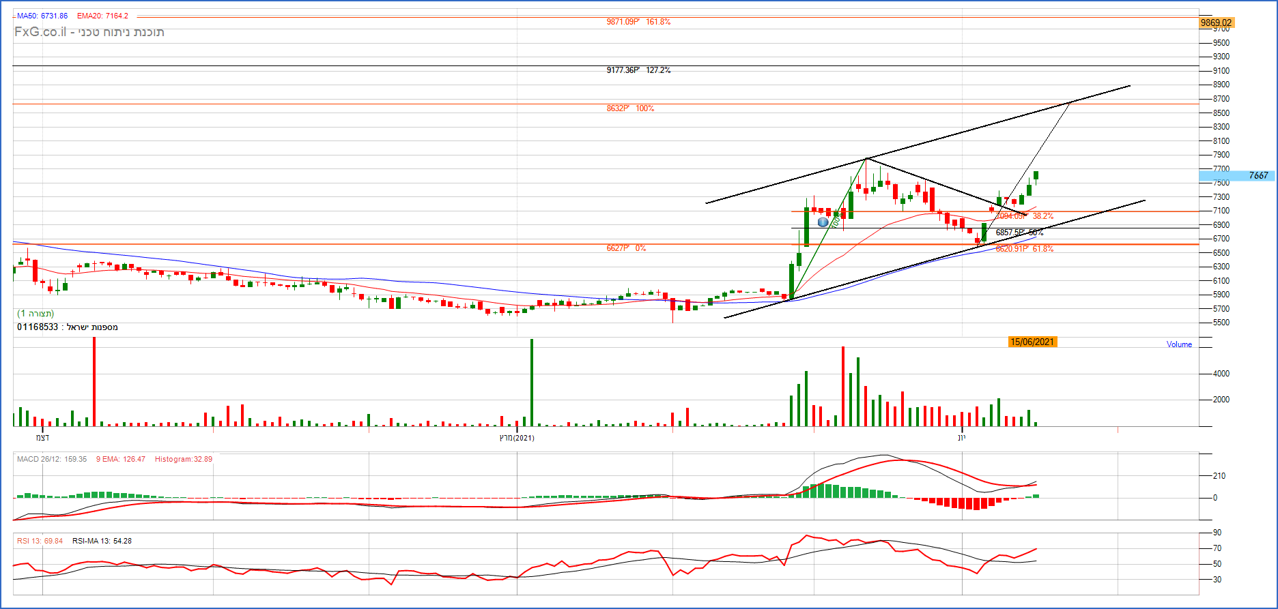Click the 15/06/2021 date marker
The height and width of the screenshot is (609, 1278).
pos(1032,342)
